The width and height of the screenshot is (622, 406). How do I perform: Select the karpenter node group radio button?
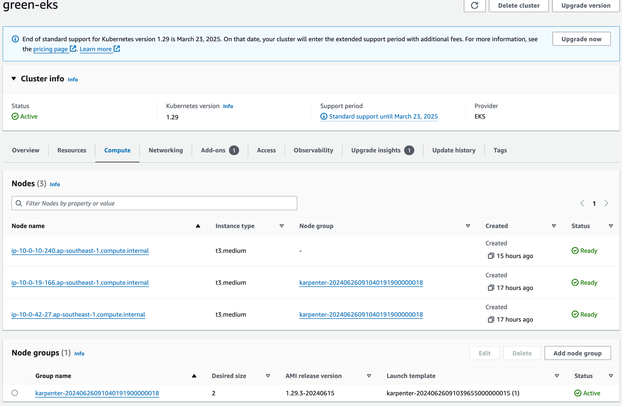[15, 393]
